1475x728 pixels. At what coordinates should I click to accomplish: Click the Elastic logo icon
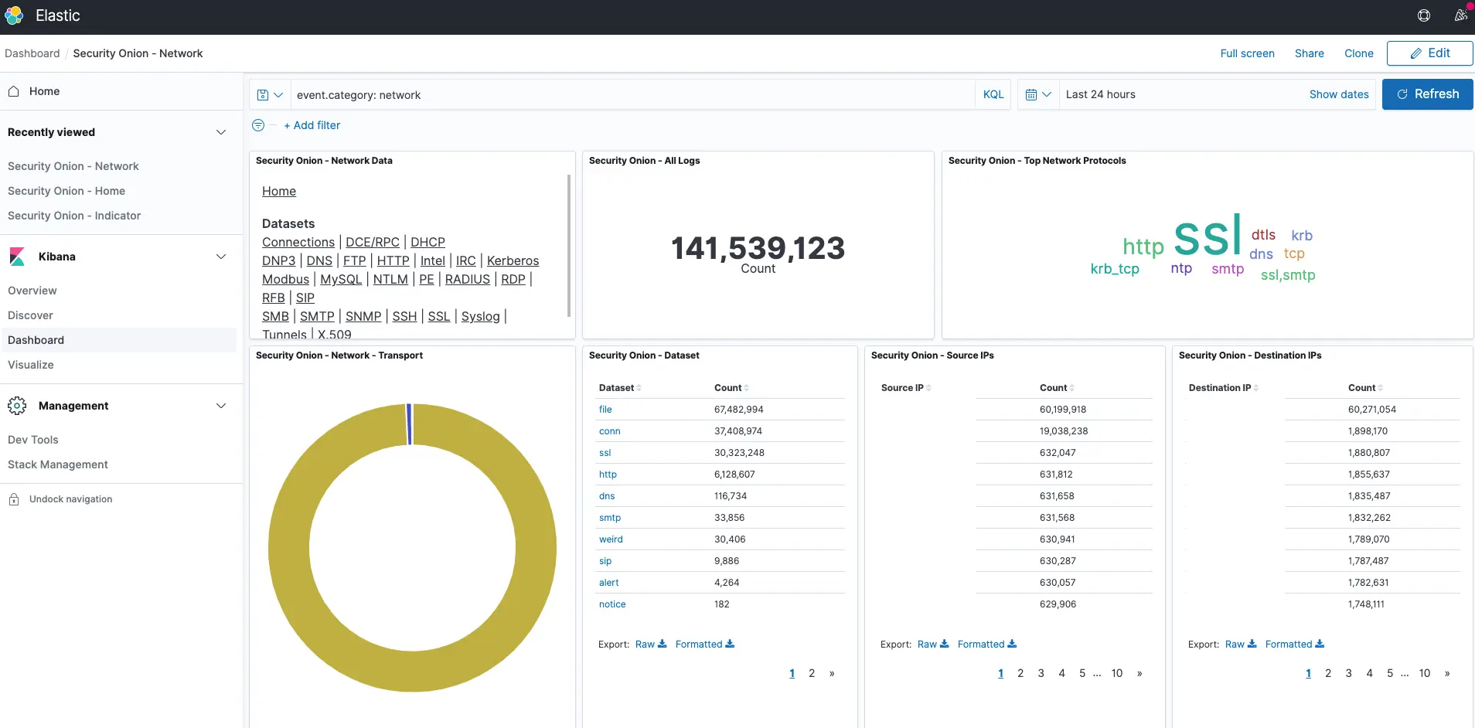click(x=14, y=15)
